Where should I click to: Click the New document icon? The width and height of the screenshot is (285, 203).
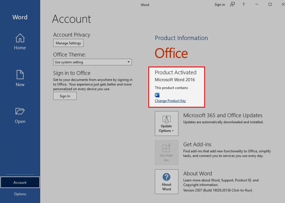click(x=20, y=75)
